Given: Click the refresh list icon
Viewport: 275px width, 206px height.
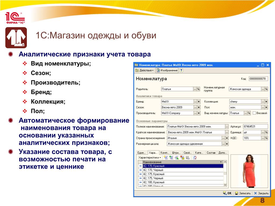Looking at the screenshot, I should tap(195, 157).
